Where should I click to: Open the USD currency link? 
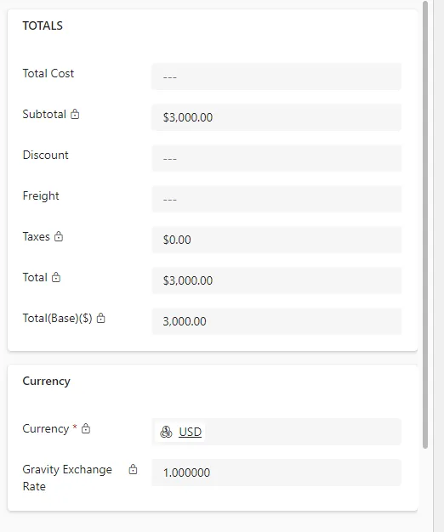[190, 432]
